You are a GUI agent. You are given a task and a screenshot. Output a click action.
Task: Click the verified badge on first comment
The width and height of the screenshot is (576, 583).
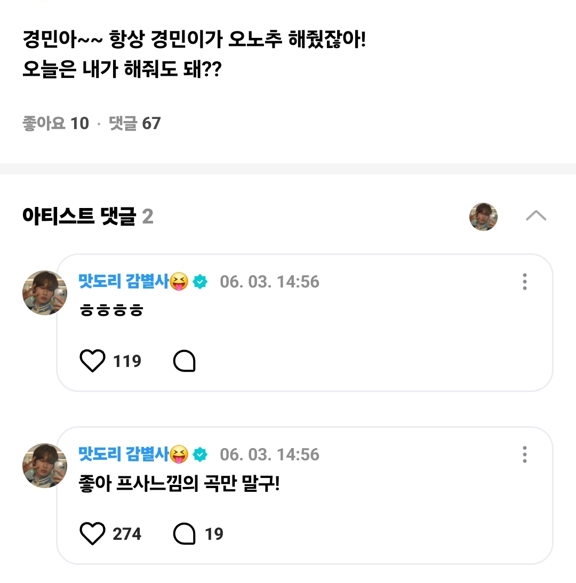pyautogui.click(x=201, y=282)
